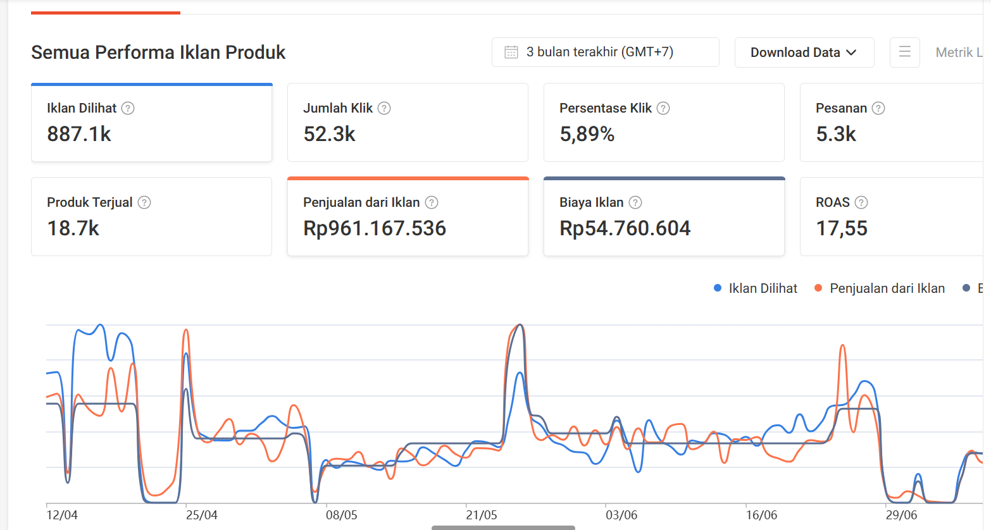
Task: Click the 5.3k orders value
Action: 836,134
